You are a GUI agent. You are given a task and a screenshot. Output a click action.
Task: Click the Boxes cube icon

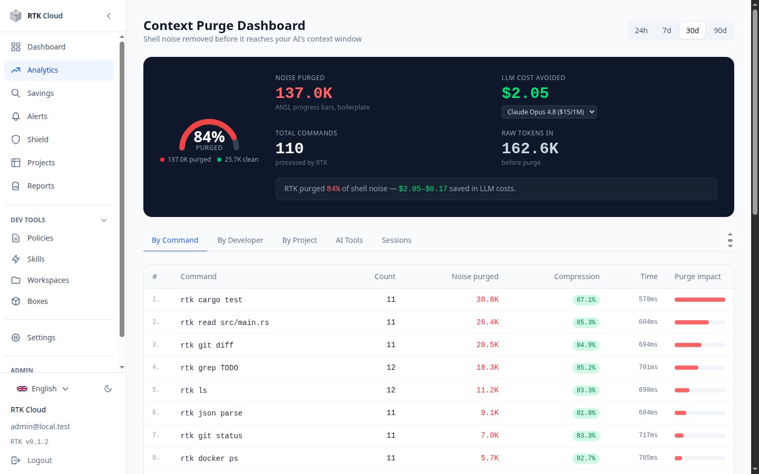16,301
